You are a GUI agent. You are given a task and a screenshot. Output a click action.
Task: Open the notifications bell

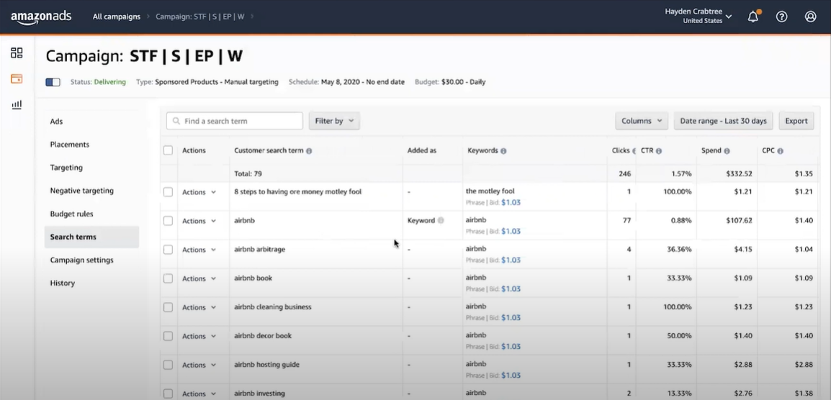pyautogui.click(x=753, y=17)
